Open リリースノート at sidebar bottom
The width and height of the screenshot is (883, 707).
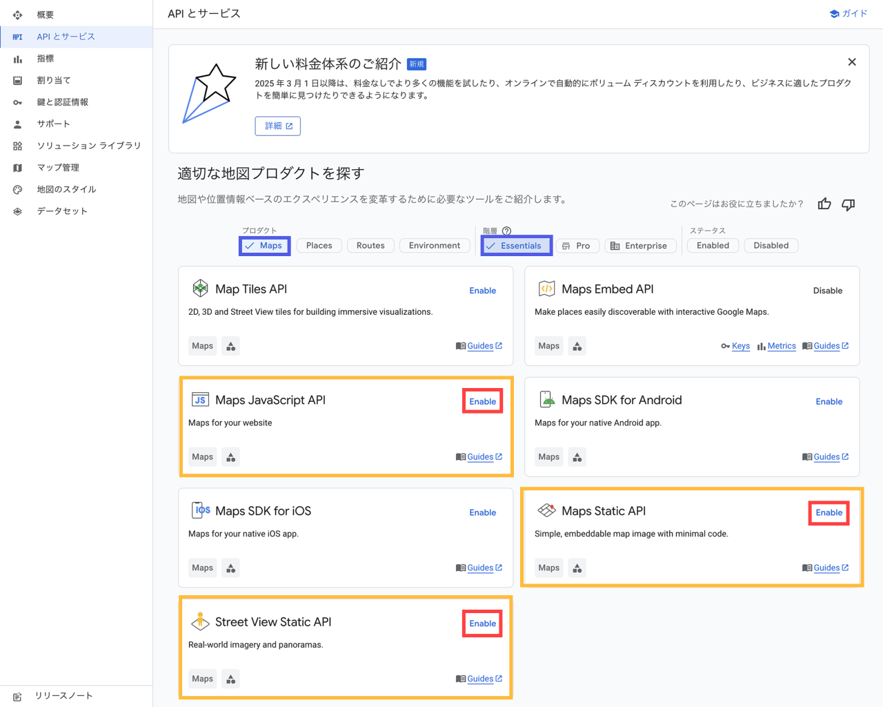tap(76, 696)
